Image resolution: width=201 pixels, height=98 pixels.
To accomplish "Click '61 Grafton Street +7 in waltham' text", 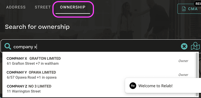I will point(33,63).
